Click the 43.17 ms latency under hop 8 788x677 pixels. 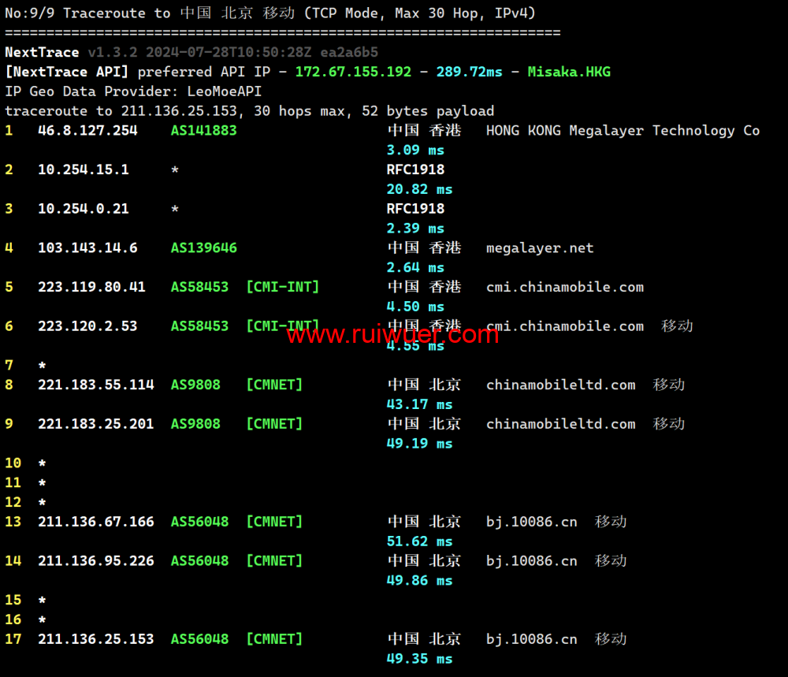[419, 404]
